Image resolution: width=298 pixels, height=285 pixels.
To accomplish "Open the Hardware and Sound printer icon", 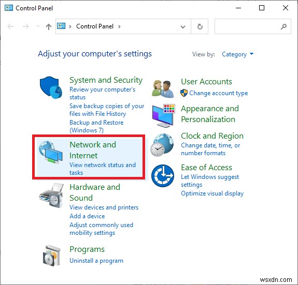I will coord(51,196).
